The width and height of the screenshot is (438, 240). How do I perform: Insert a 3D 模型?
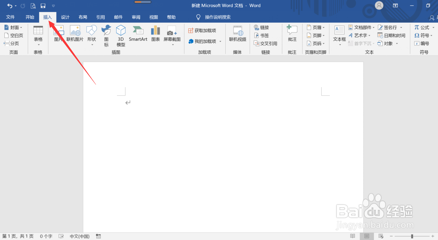point(121,36)
